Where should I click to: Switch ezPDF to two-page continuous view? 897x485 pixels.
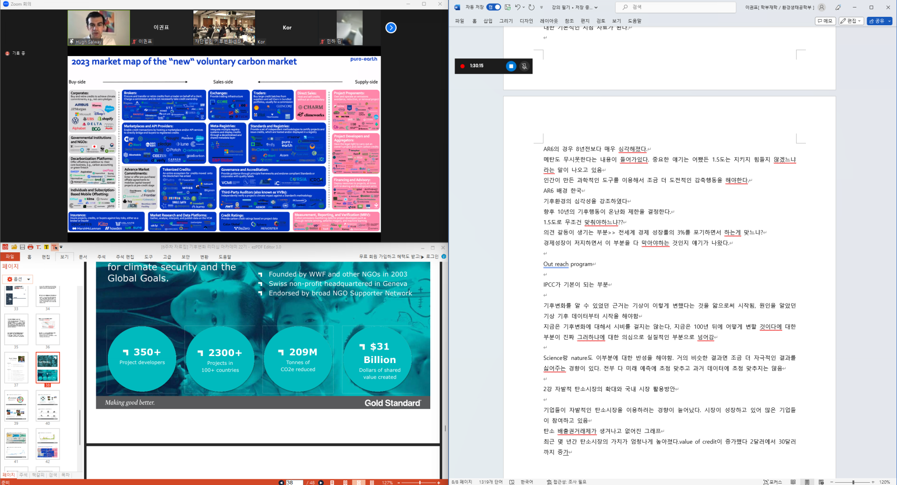372,483
